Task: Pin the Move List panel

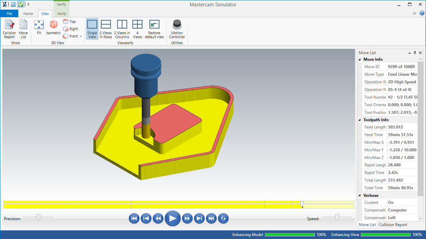Action: tap(415, 53)
